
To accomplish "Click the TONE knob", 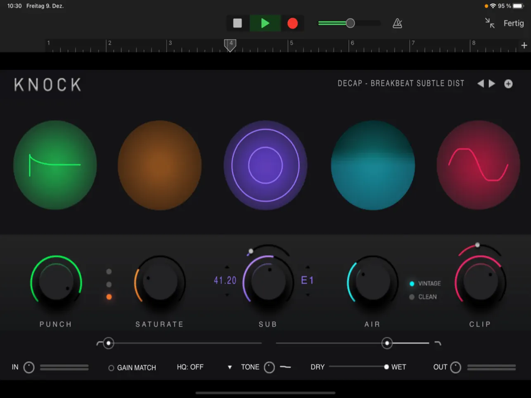I will (x=269, y=367).
